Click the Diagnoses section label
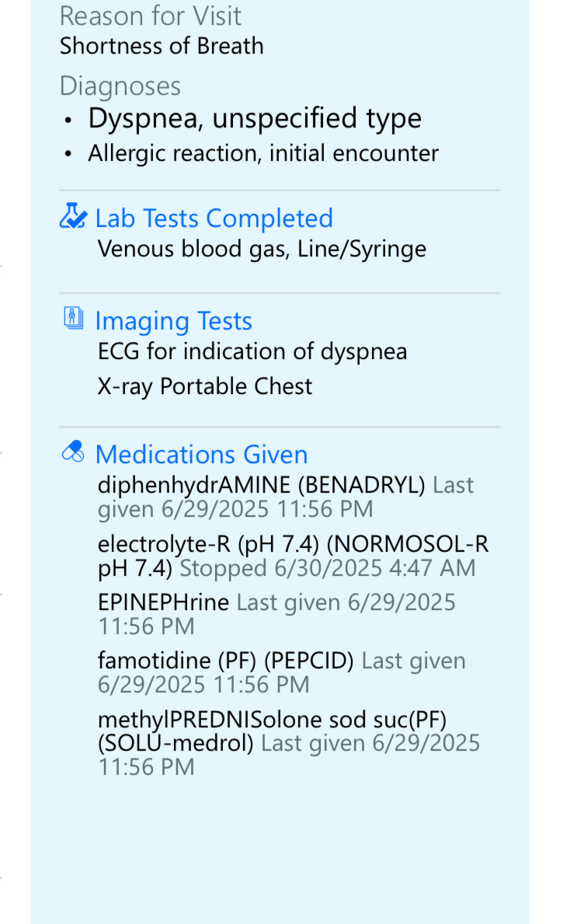This screenshot has height=924, width=574. (120, 86)
